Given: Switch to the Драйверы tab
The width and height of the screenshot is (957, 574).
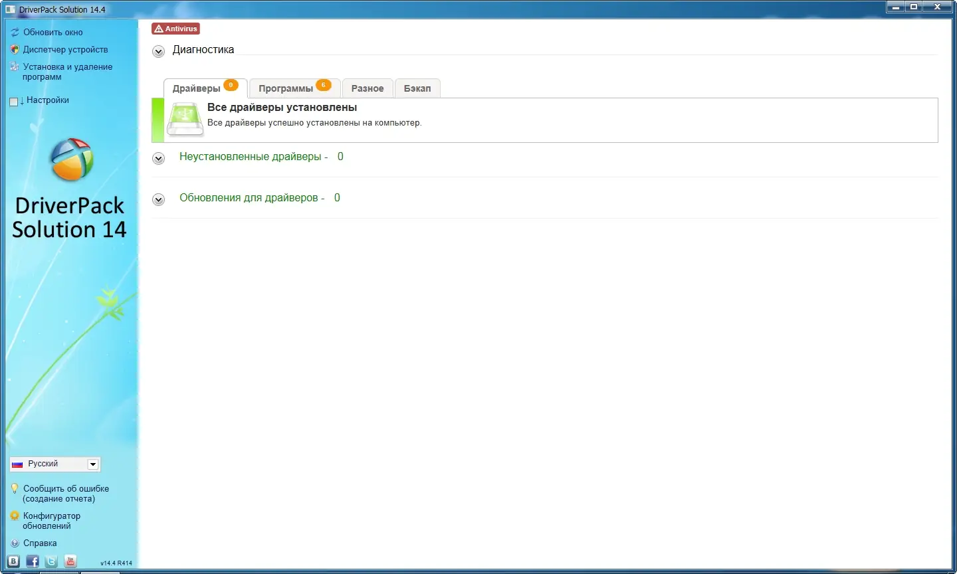Looking at the screenshot, I should click(205, 88).
